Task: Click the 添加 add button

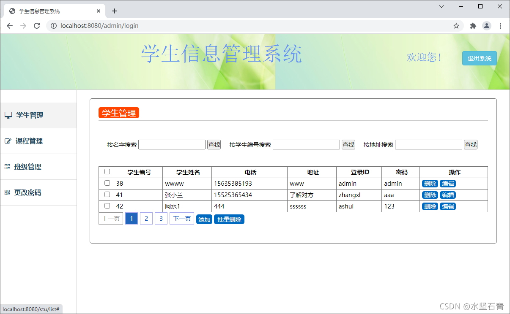Action: (x=204, y=219)
